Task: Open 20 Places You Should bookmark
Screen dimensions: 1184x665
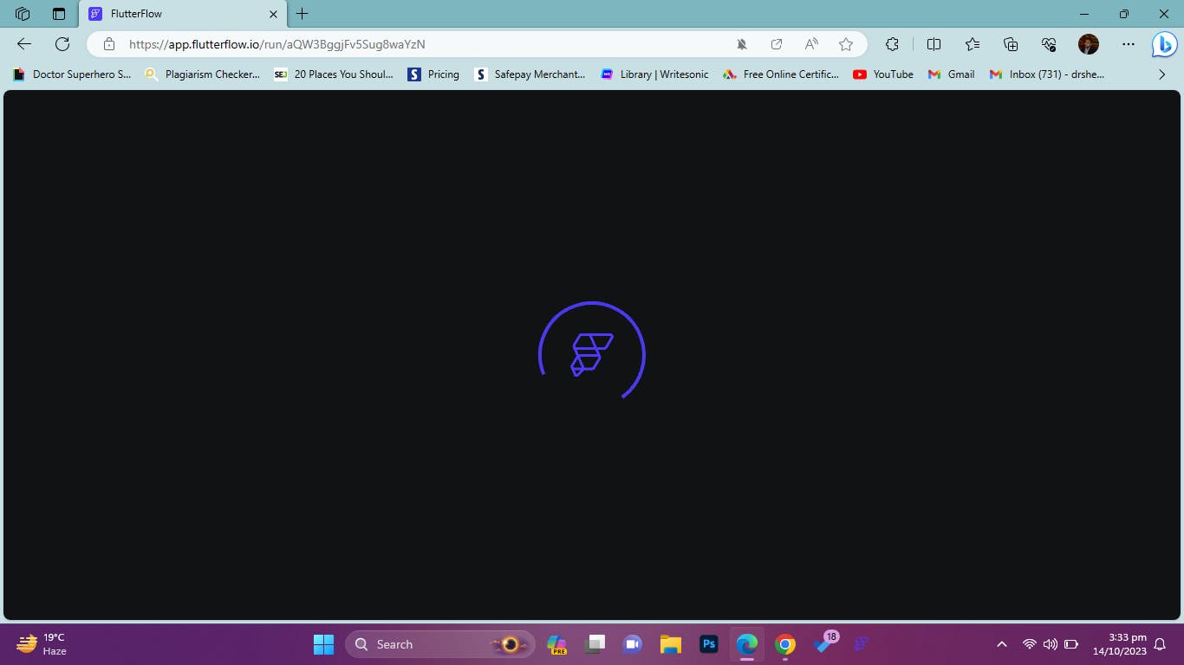Action: tap(334, 74)
